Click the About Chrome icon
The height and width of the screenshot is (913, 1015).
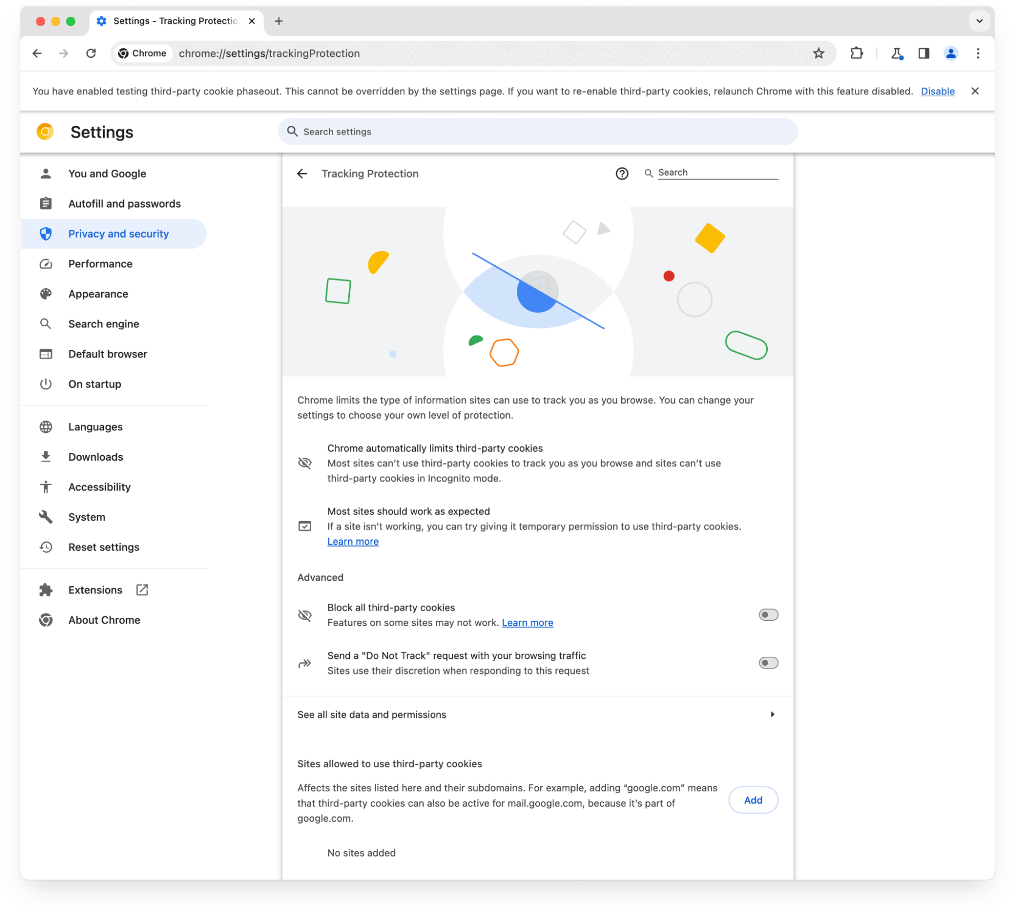46,620
